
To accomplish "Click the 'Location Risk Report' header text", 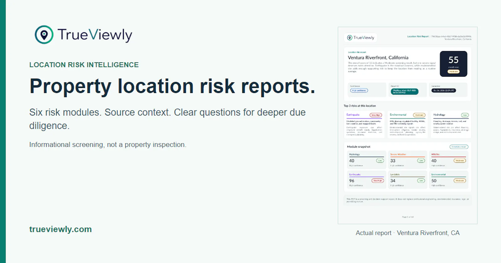I will (418, 36).
